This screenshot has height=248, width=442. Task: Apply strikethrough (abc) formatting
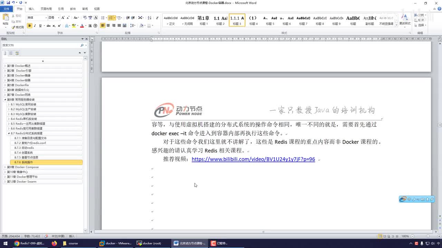coord(48,26)
